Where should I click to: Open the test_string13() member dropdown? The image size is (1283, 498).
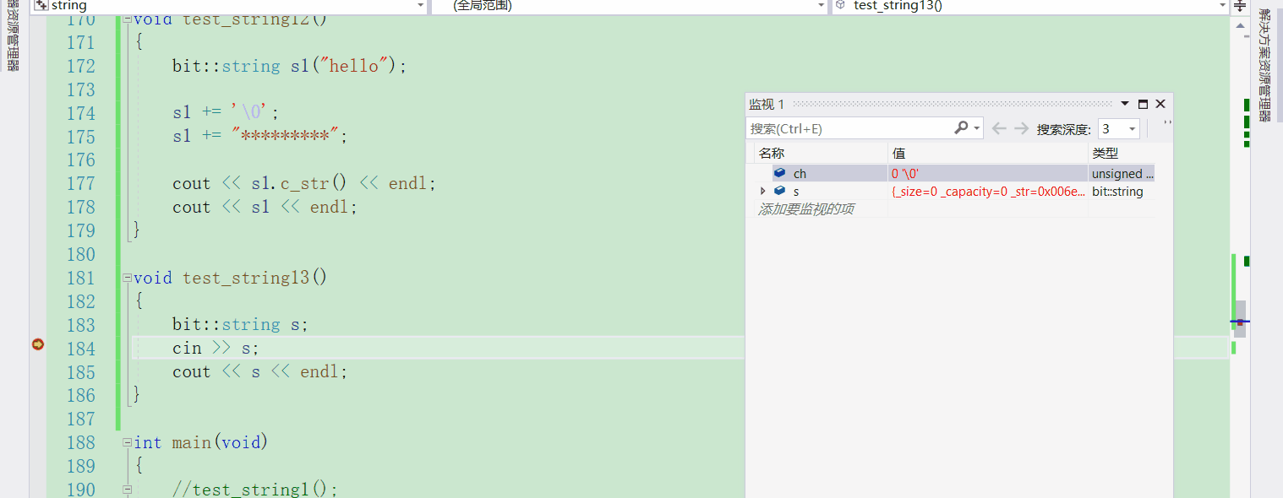coord(1221,5)
